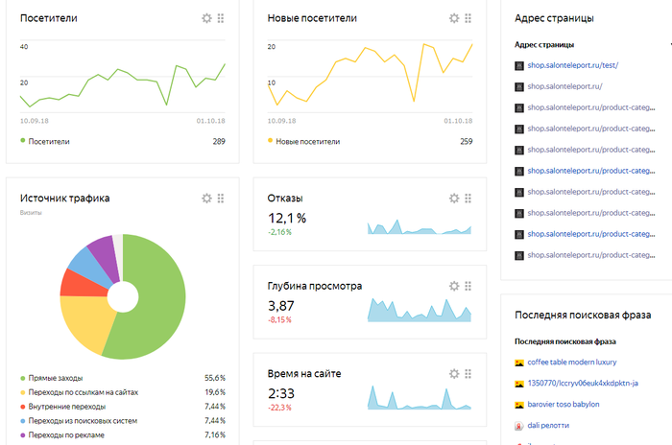Open settings gear of Отказы widget
The image size is (672, 445).
[x=454, y=199]
